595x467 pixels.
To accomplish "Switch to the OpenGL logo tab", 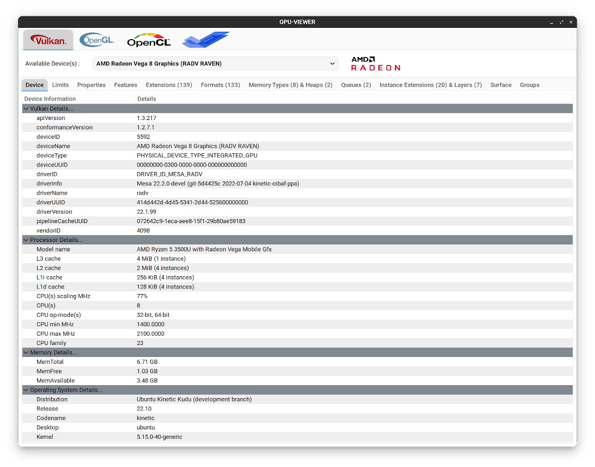I will (97, 40).
